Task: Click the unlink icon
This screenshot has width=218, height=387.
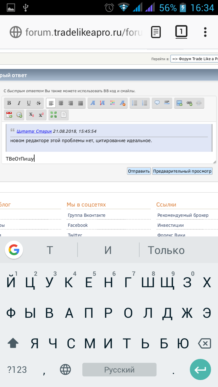Action: coord(199,103)
